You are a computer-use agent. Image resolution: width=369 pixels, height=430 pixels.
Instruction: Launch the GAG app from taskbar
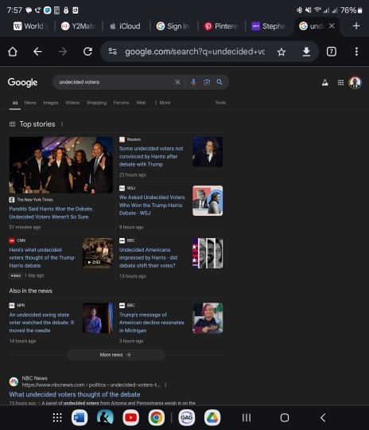coord(187,418)
